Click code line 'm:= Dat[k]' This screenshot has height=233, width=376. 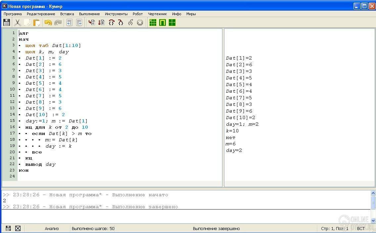61,140
